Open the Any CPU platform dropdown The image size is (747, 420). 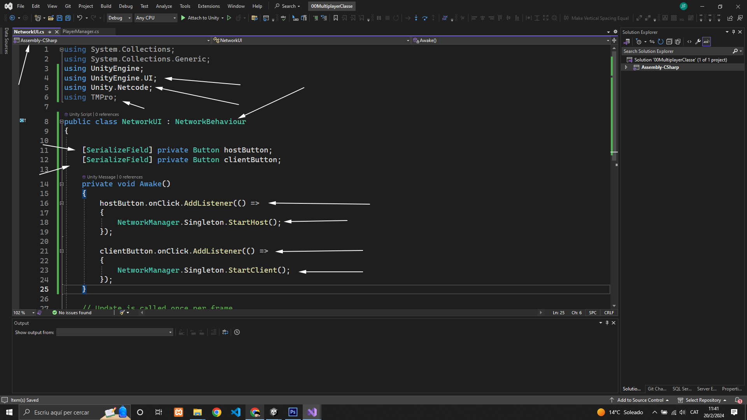tap(156, 18)
